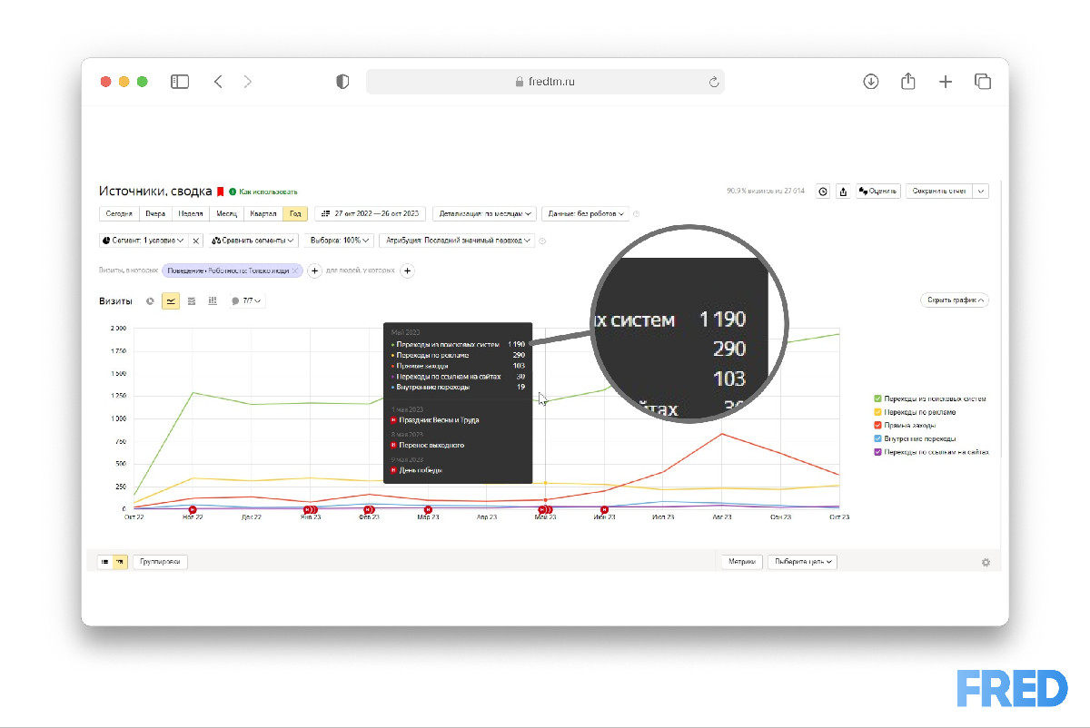Select the Год period tab
The height and width of the screenshot is (728, 1090).
tap(295, 214)
